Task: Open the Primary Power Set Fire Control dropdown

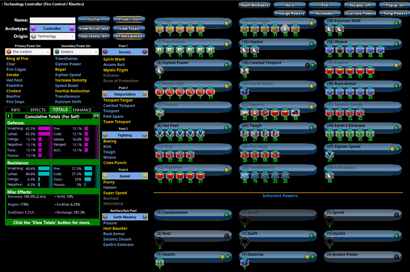Action: pyautogui.click(x=28, y=52)
